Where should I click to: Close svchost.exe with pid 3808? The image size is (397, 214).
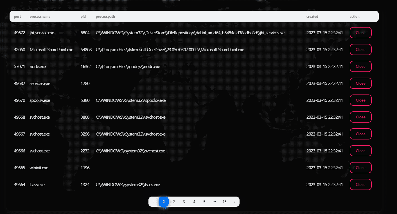pos(360,117)
